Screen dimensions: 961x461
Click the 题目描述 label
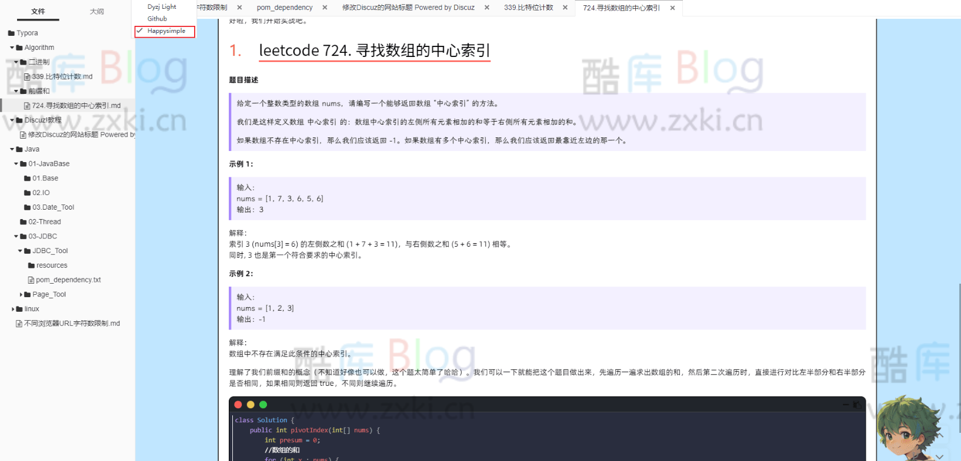click(243, 80)
